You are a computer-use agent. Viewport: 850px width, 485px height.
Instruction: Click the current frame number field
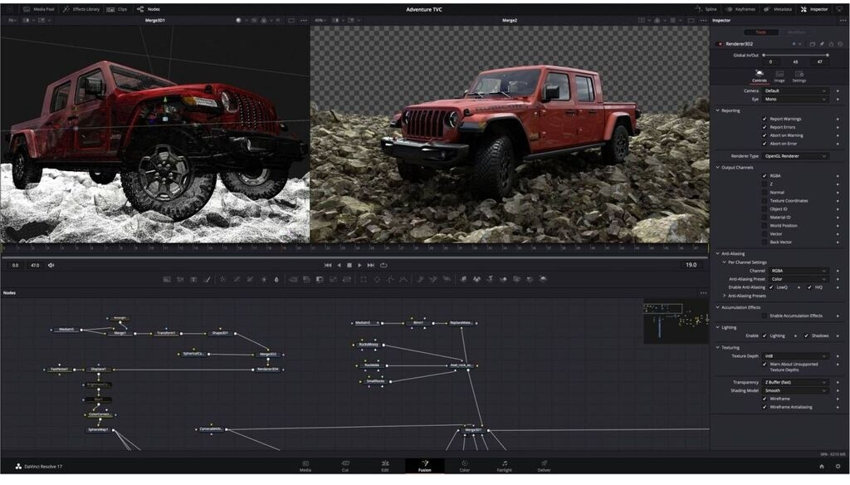coord(691,265)
